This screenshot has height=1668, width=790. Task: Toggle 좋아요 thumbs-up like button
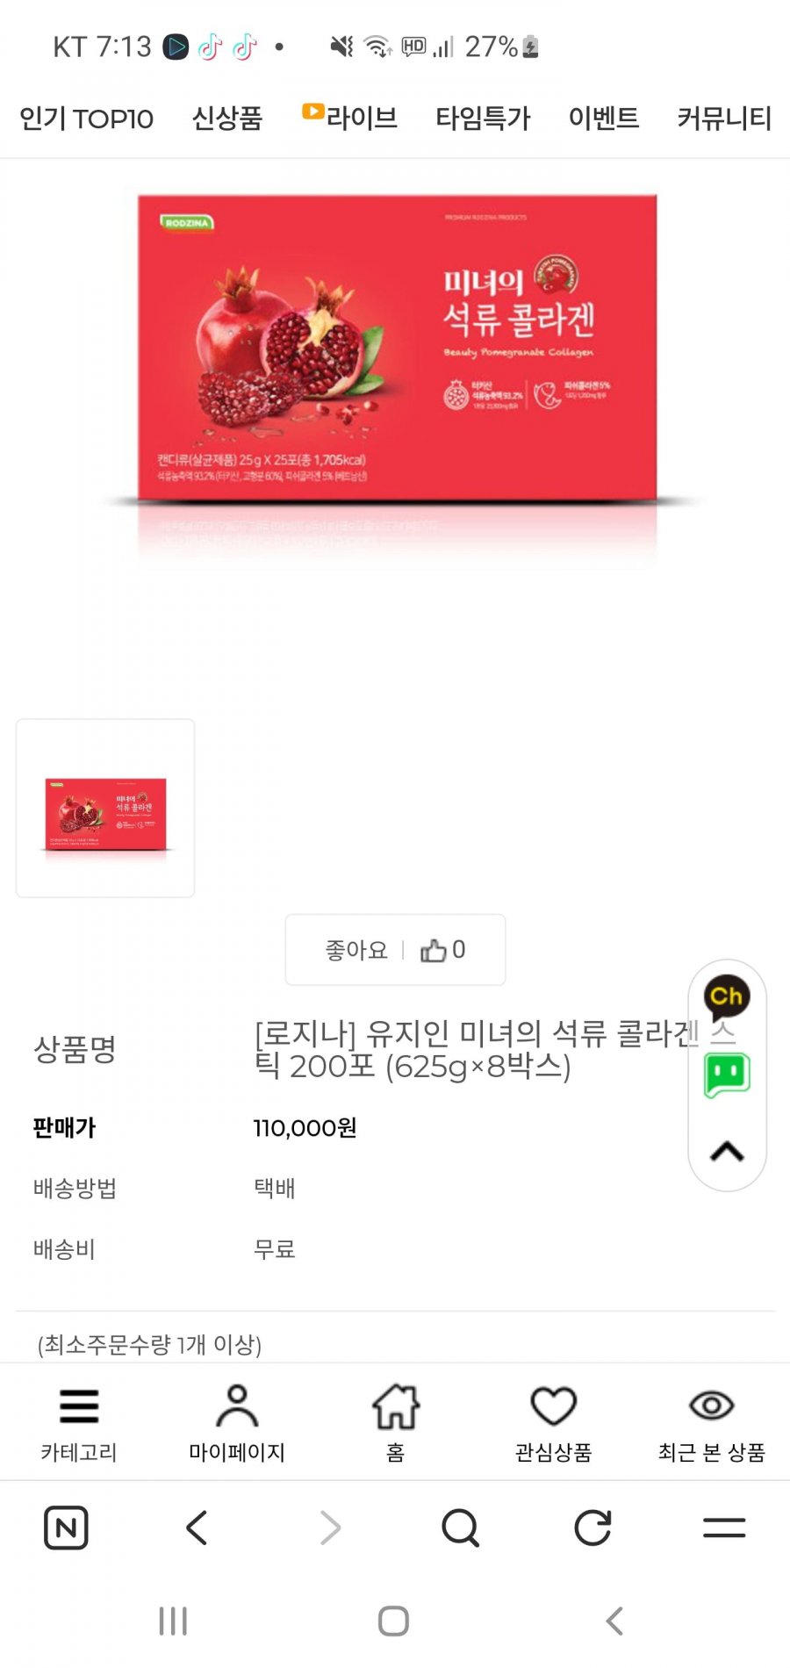pyautogui.click(x=395, y=950)
